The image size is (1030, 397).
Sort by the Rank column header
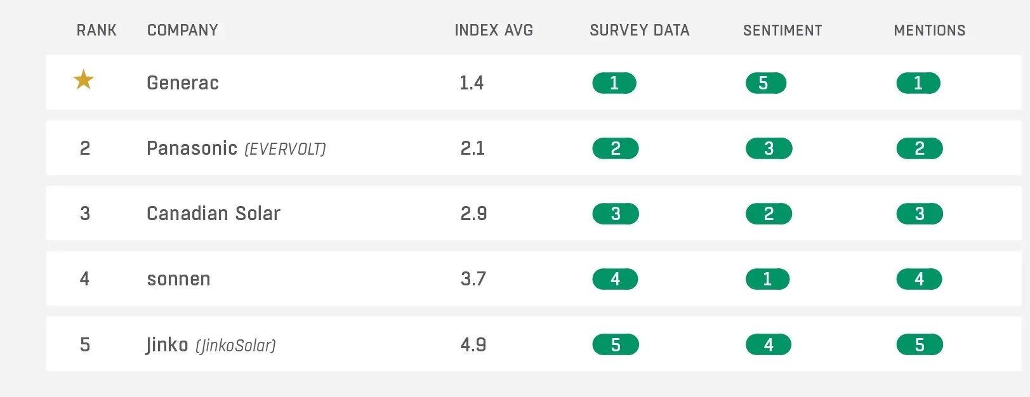[96, 30]
